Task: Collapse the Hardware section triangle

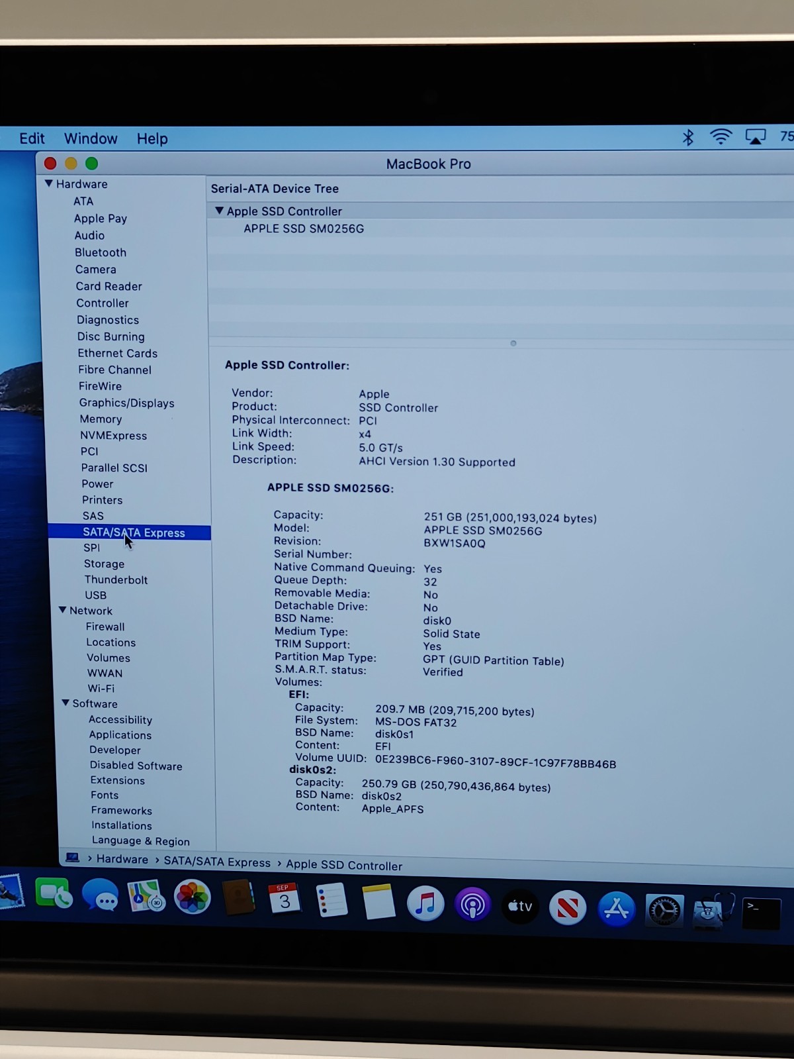Action: point(49,183)
